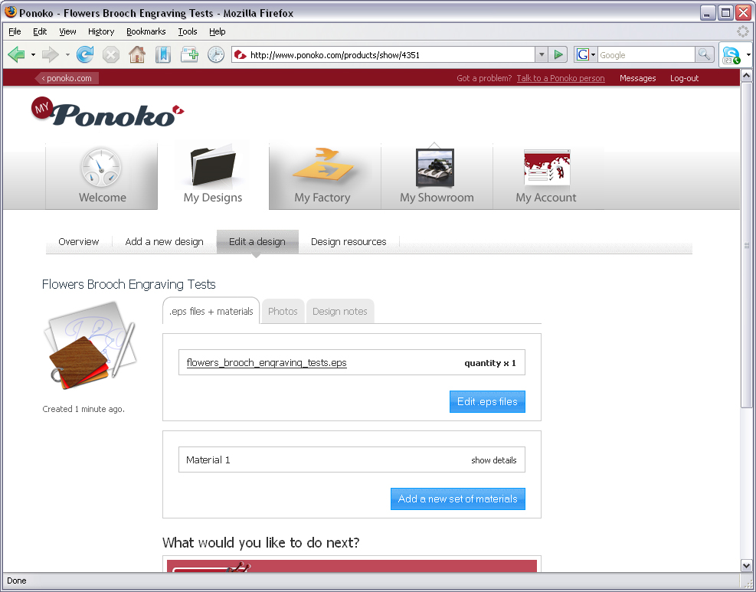Click the 'quantity x 1' text
The height and width of the screenshot is (592, 756).
tap(490, 363)
